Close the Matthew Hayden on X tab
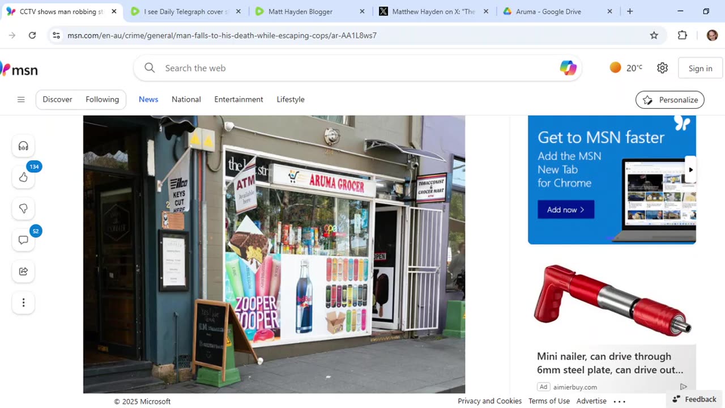The height and width of the screenshot is (408, 725). (x=486, y=11)
